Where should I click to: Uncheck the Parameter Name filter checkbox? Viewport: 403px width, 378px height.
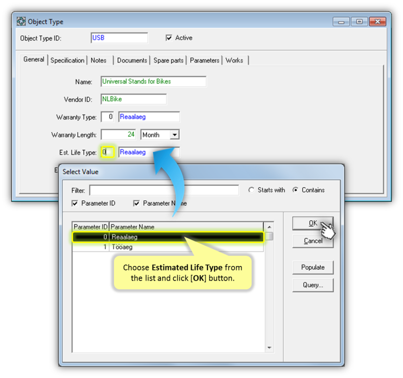point(137,203)
